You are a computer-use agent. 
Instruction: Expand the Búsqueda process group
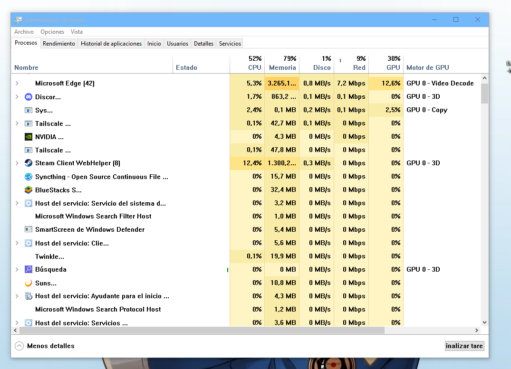pos(17,269)
